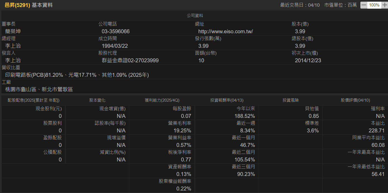Select the 公司資料 section header

[195, 16]
